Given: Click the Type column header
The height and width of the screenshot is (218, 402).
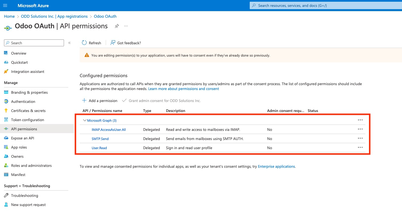Looking at the screenshot, I should click(147, 111).
